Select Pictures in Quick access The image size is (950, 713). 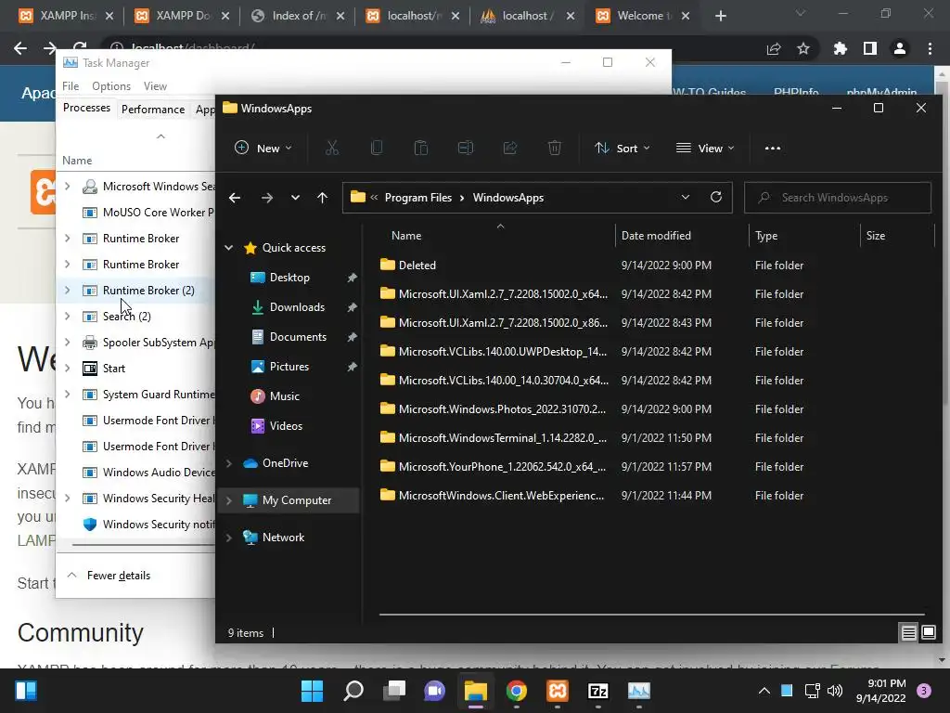[x=289, y=367]
